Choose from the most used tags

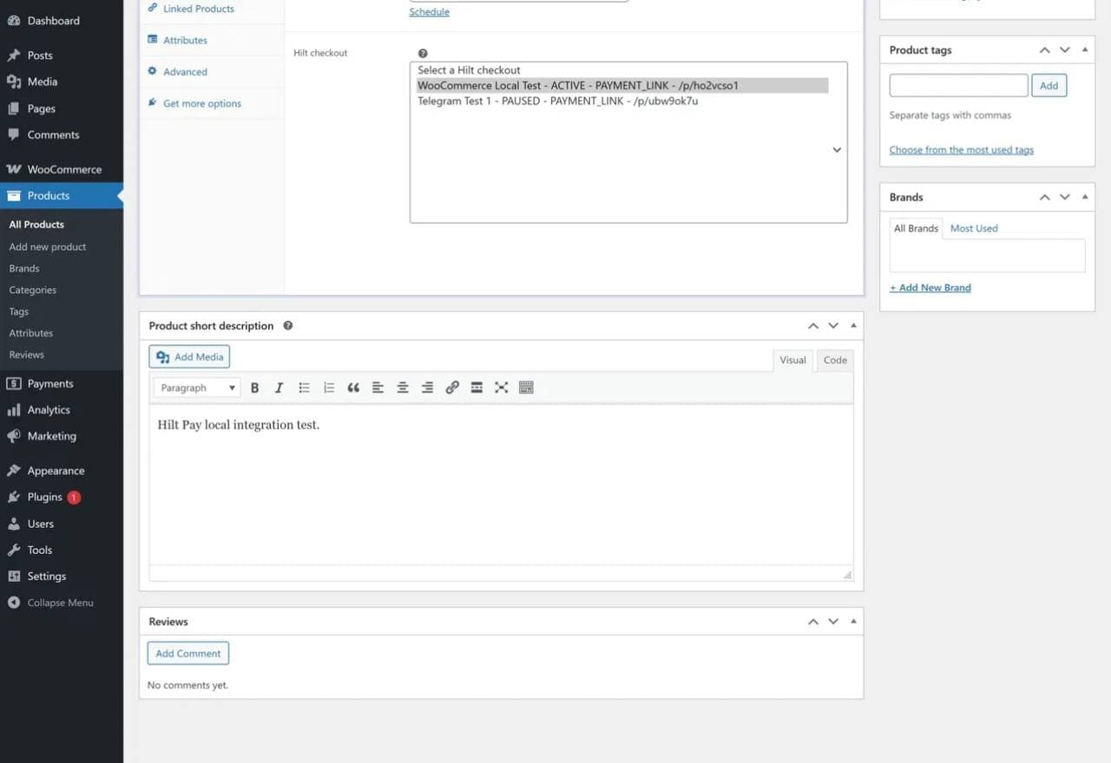pos(962,150)
